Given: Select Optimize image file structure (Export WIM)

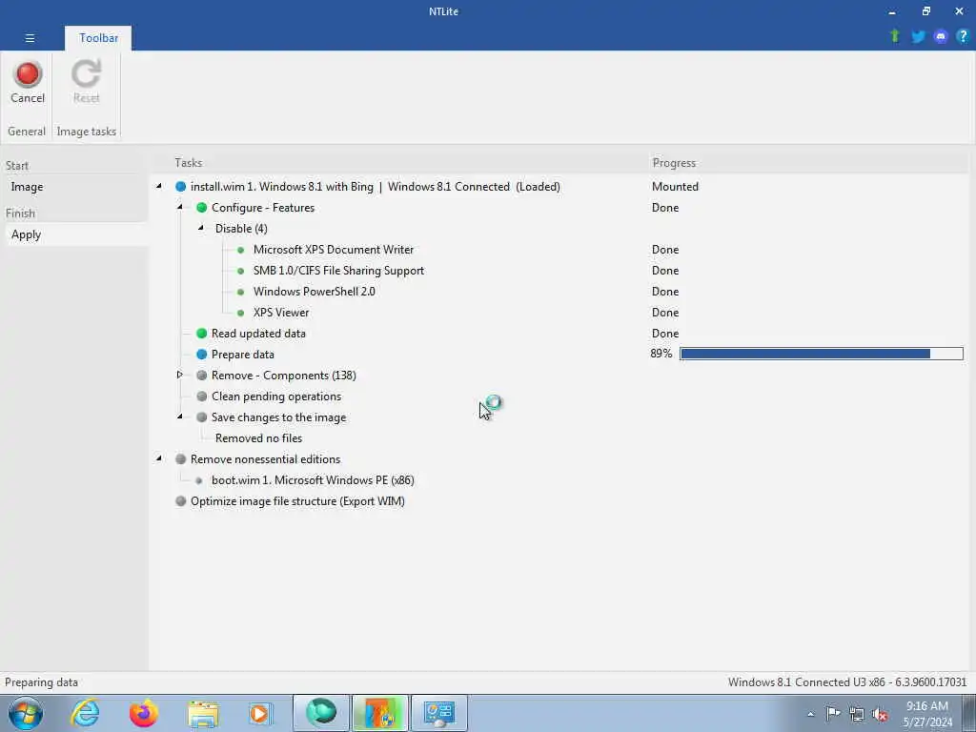Looking at the screenshot, I should pyautogui.click(x=297, y=501).
